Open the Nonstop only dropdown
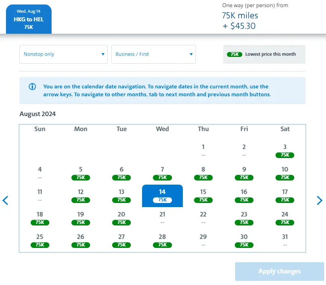The height and width of the screenshot is (285, 326). click(64, 54)
